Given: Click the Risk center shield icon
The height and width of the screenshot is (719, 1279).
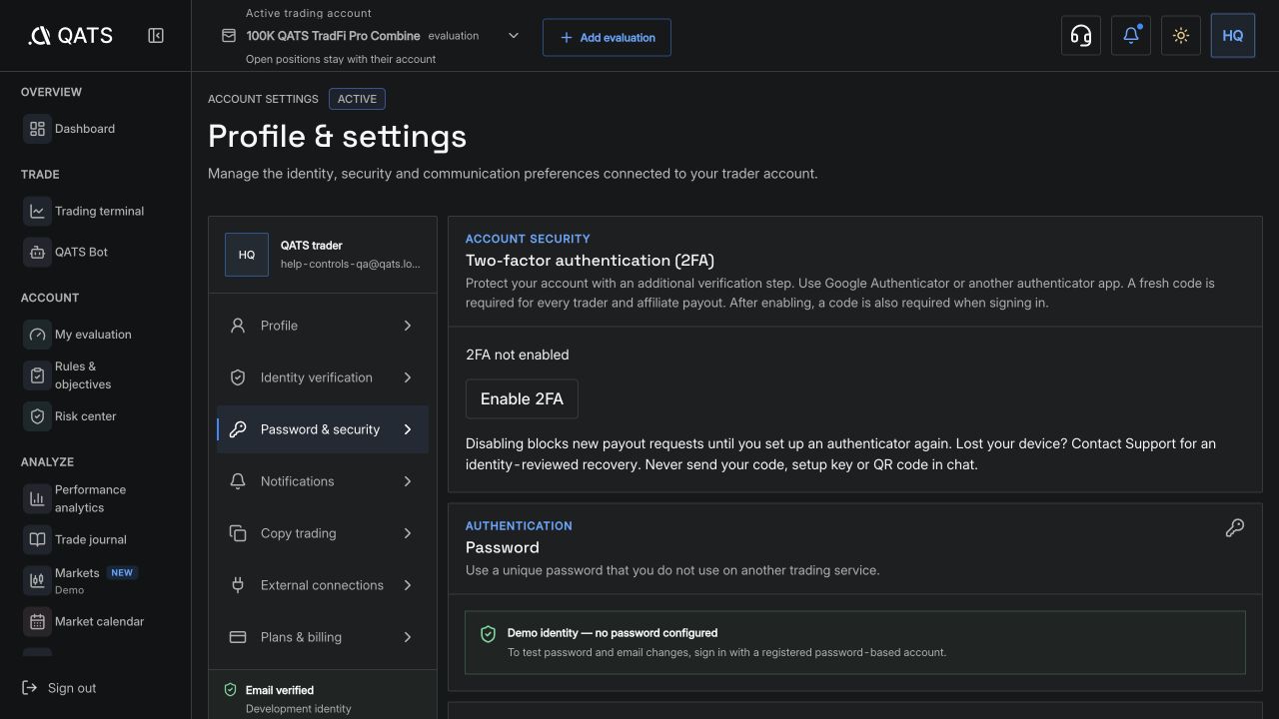Looking at the screenshot, I should [x=37, y=416].
